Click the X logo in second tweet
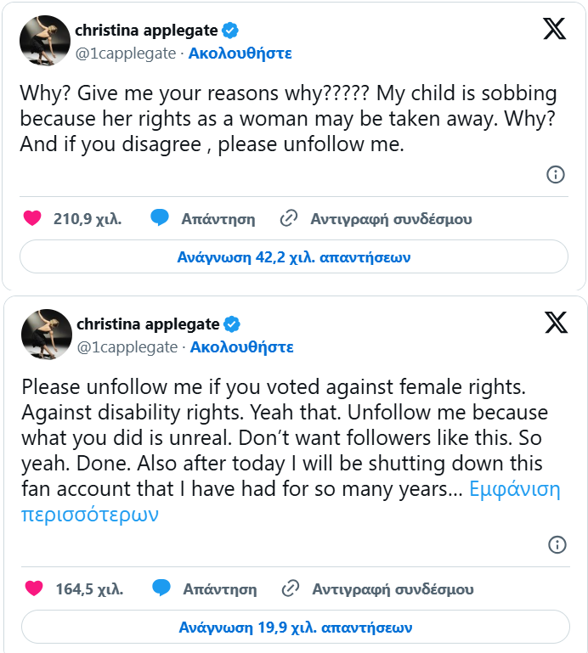 (x=556, y=323)
